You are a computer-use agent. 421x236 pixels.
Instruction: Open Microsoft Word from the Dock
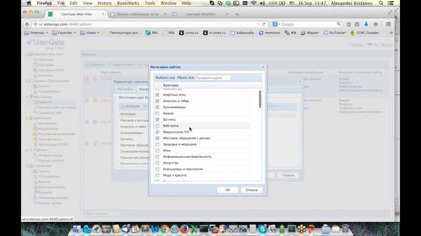pos(155,229)
